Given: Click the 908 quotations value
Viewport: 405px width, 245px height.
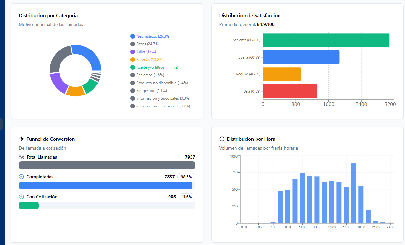Looking at the screenshot, I should click(172, 197).
